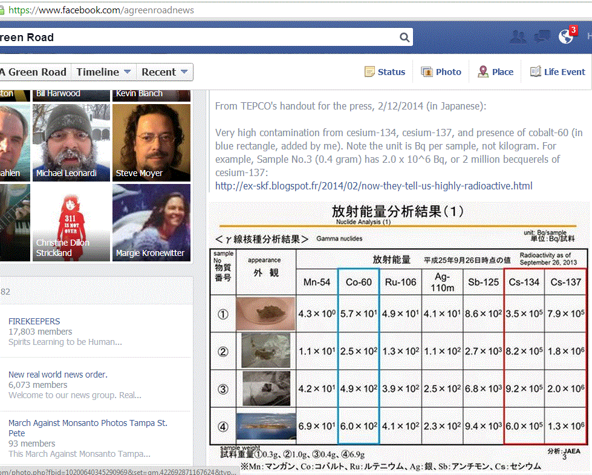Select Status post option
Image resolution: width=592 pixels, height=475 pixels.
coord(385,72)
